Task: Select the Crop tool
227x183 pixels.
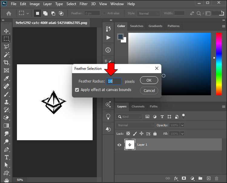Action: click(6, 63)
